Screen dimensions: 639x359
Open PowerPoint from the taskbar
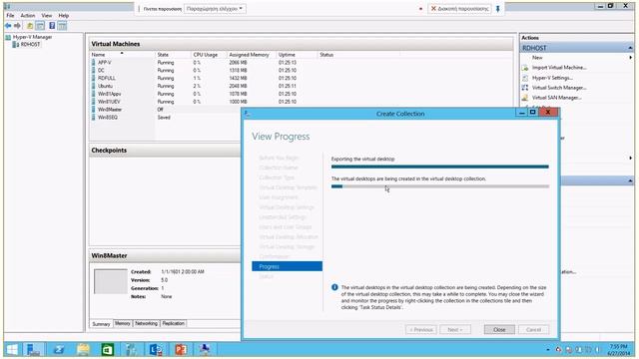tap(181, 349)
